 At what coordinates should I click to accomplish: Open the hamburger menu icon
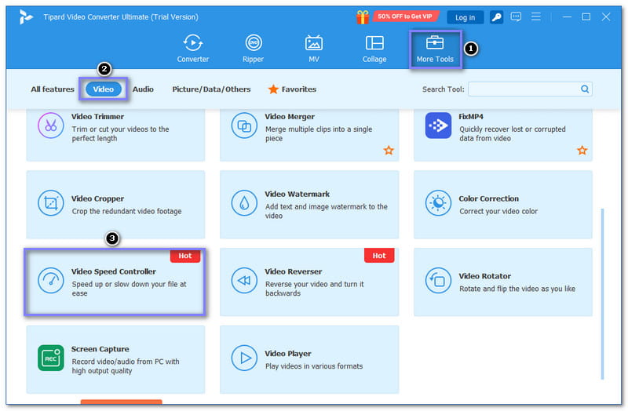(x=535, y=16)
